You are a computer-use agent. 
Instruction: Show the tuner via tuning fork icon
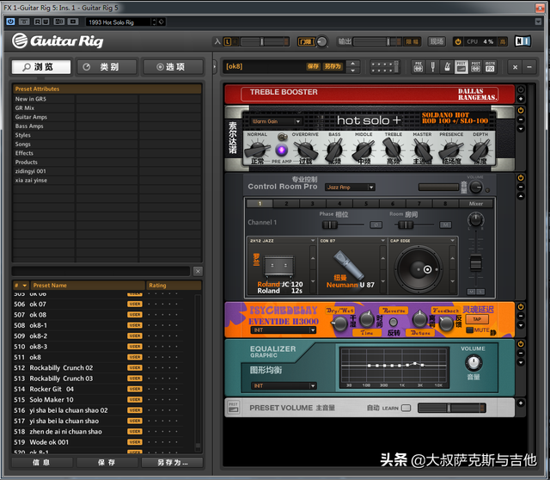[x=433, y=67]
